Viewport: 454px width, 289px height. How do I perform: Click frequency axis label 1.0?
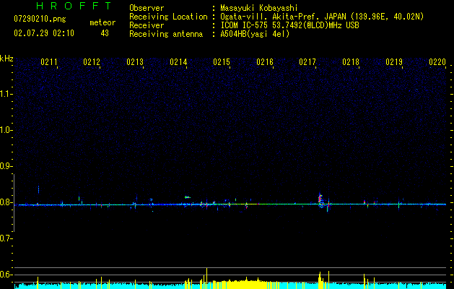point(6,130)
